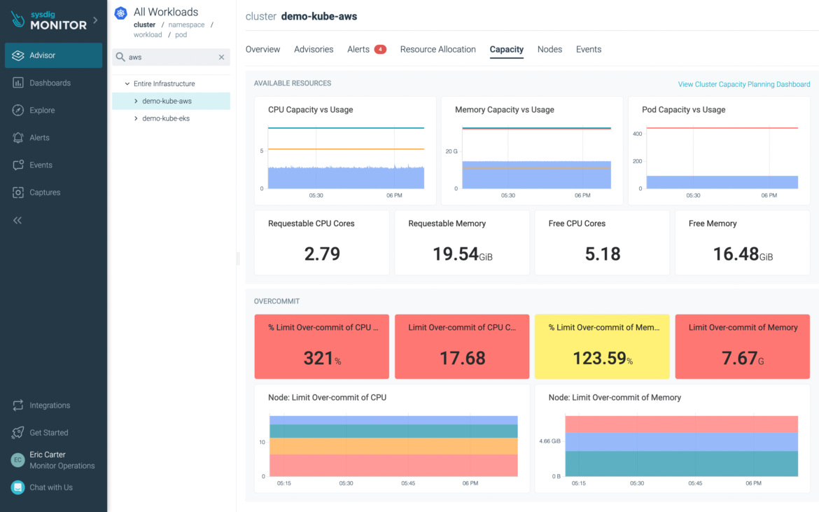Clear the aws search query
This screenshot has width=819, height=512.
point(221,57)
